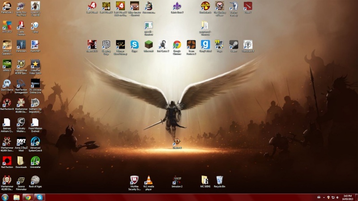This screenshot has height=201, width=358.
Task: Switch to Chrome in the taskbar
Action: pos(28,197)
